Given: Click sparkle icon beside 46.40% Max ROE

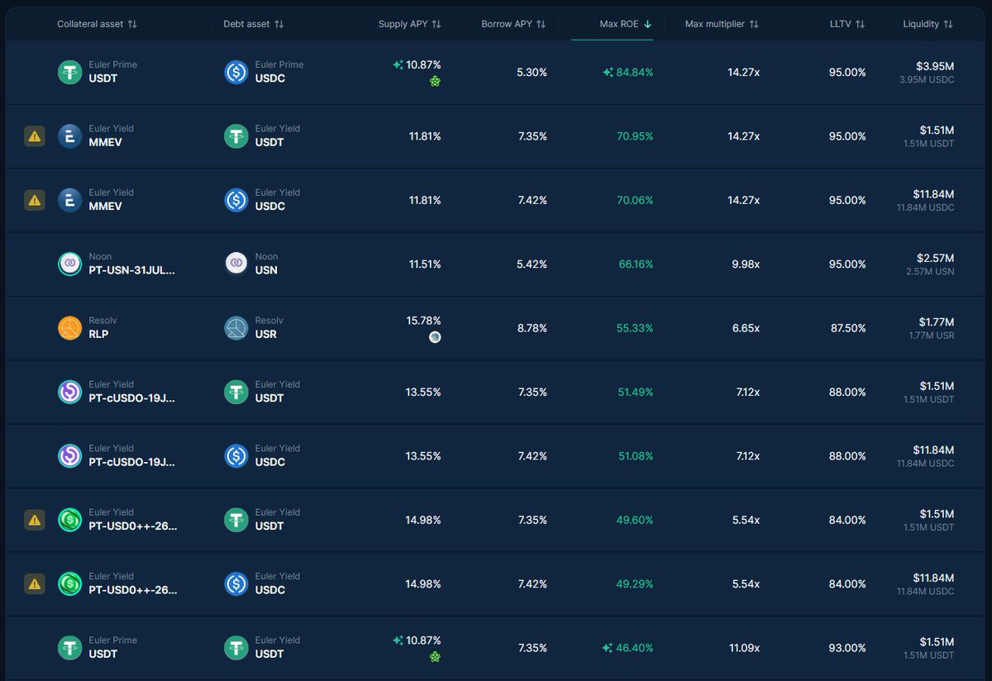Looking at the screenshot, I should tap(608, 648).
